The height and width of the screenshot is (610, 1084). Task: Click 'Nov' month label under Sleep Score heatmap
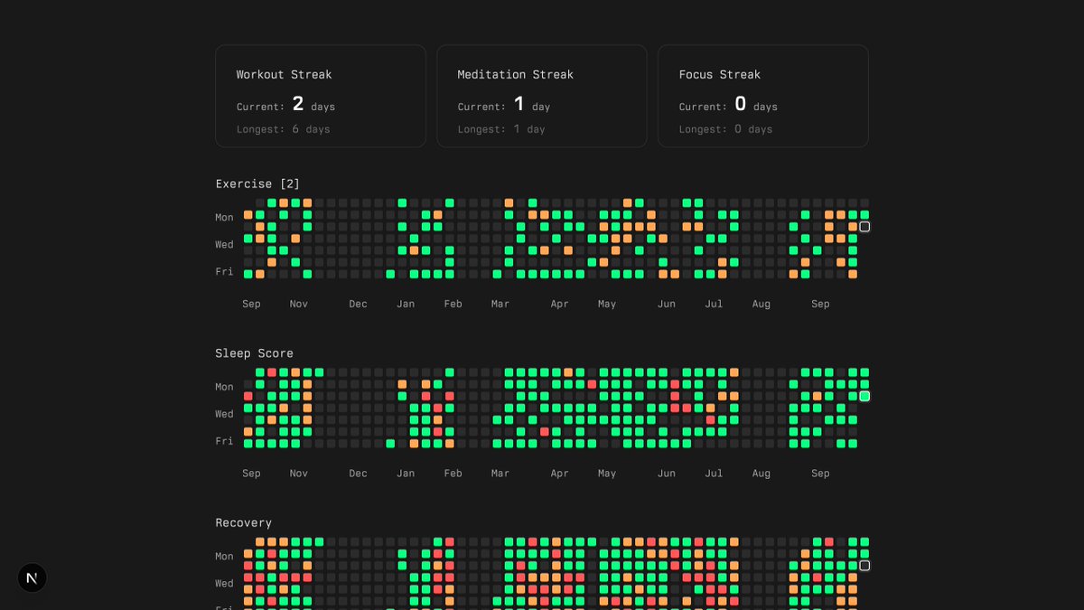(299, 473)
